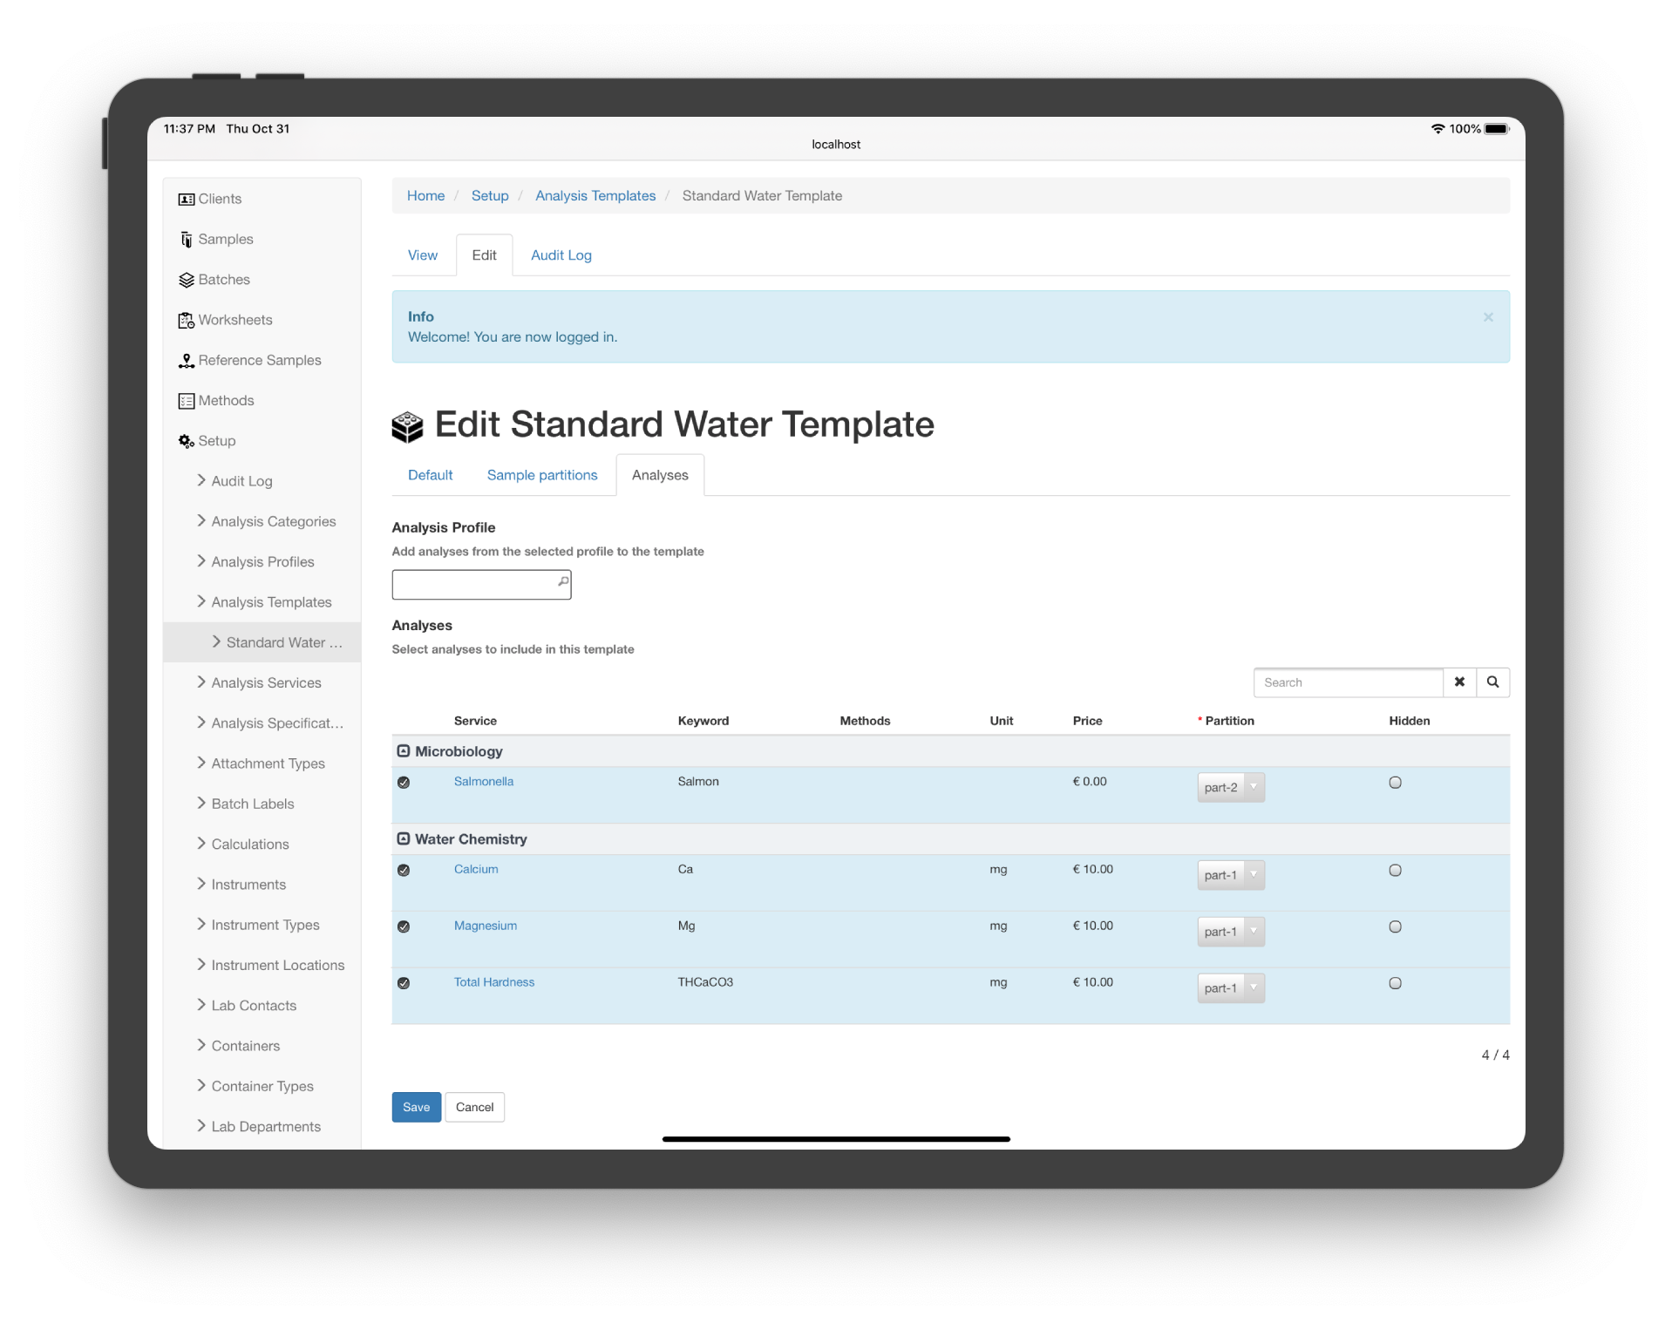The height and width of the screenshot is (1330, 1672).
Task: Uncheck the Calcium analysis checkbox
Action: (404, 870)
